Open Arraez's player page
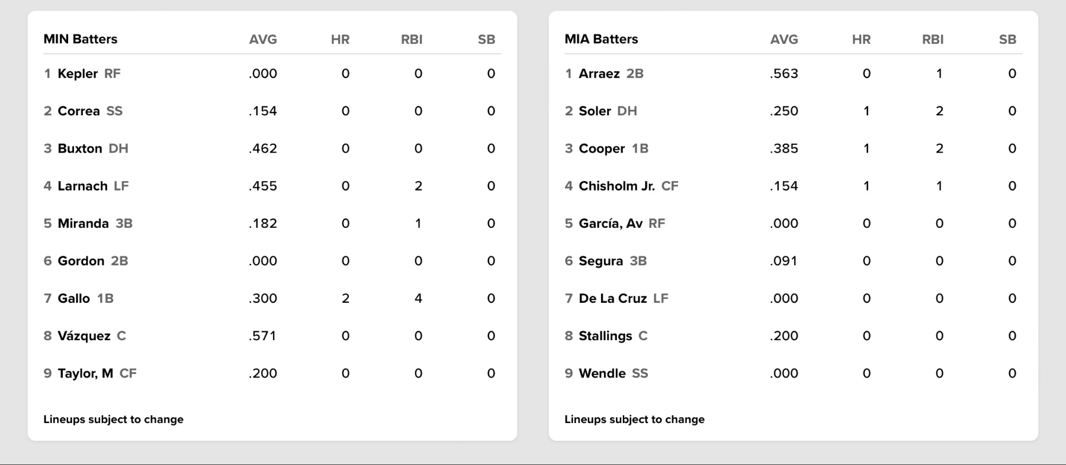 coord(599,74)
